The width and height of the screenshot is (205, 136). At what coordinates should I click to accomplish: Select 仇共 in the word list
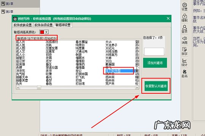click(19, 84)
